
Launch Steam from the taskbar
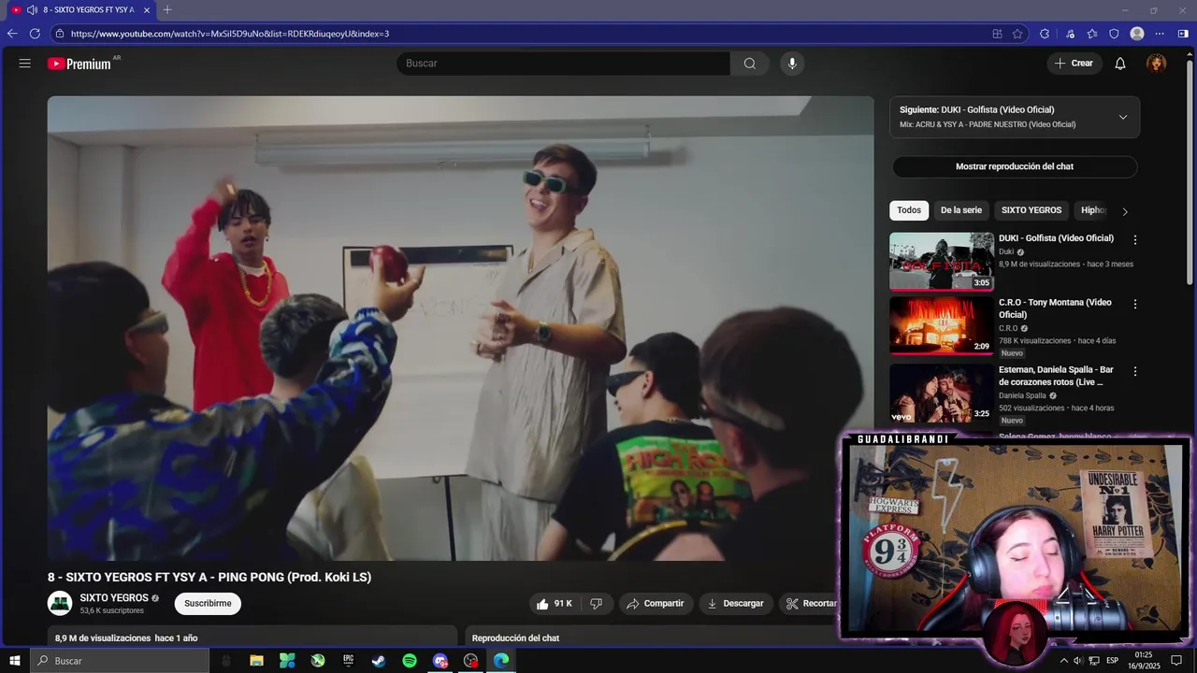pyautogui.click(x=379, y=661)
